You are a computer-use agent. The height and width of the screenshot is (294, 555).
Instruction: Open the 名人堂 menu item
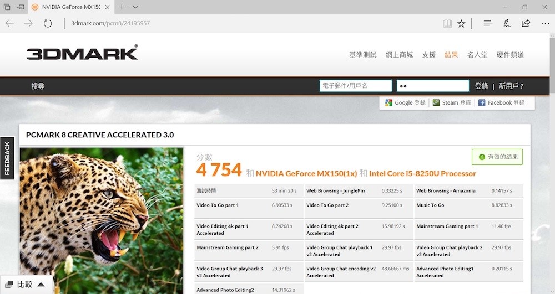(477, 55)
